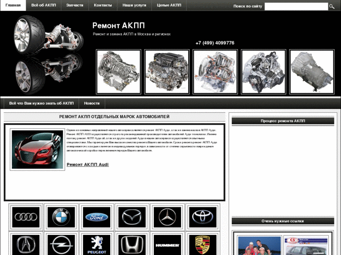Open the Opel lightning logo

[61, 245]
